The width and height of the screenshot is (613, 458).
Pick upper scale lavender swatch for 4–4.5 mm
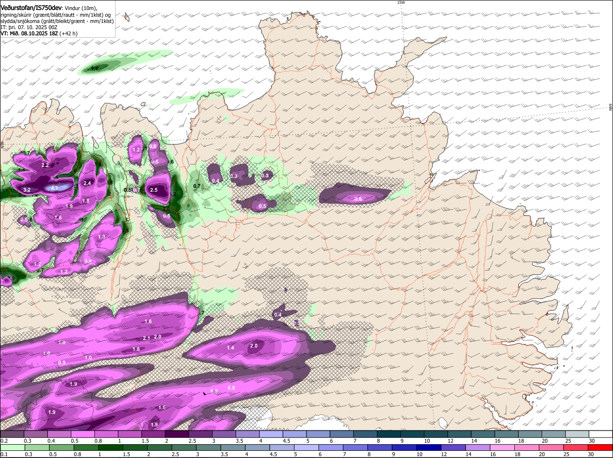coord(271,434)
